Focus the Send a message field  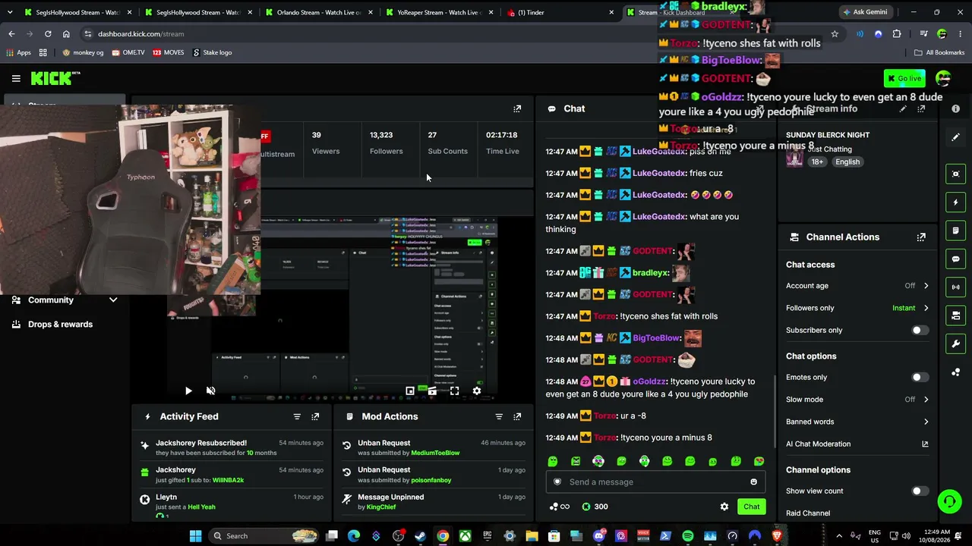655,482
